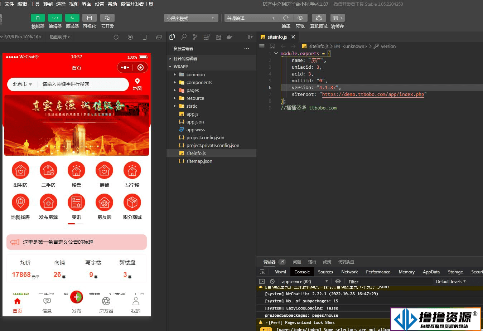The height and width of the screenshot is (331, 483).
Task: Open the 小程序模式 mode dropdown
Action: click(x=191, y=18)
